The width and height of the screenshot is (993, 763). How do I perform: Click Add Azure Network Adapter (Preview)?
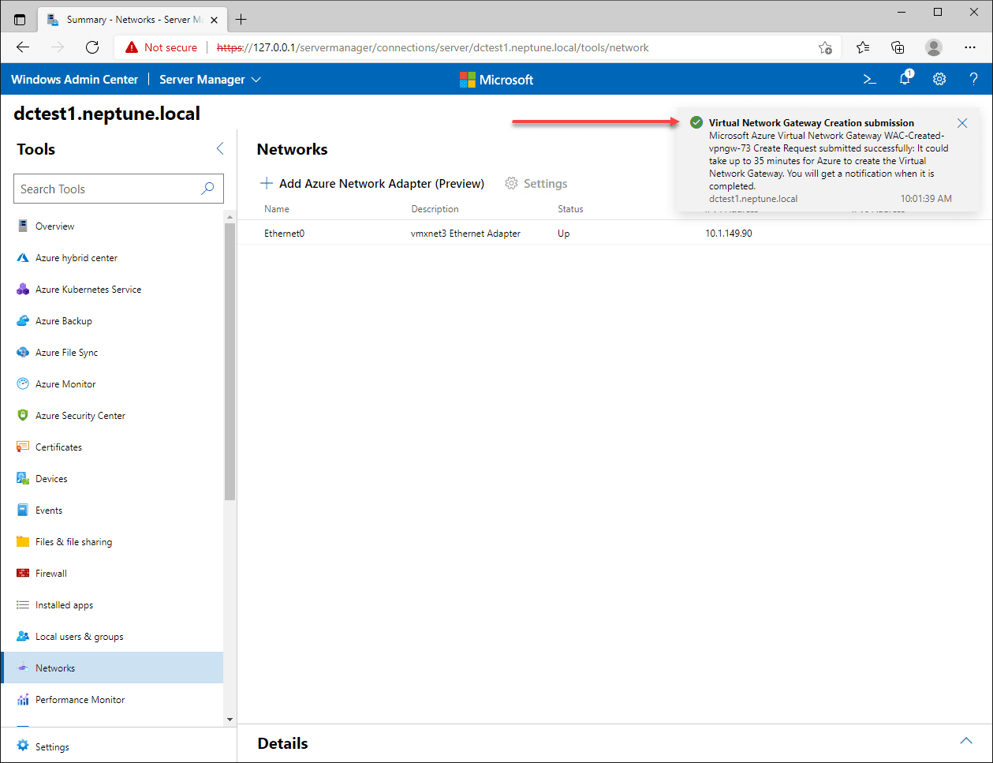tap(371, 183)
